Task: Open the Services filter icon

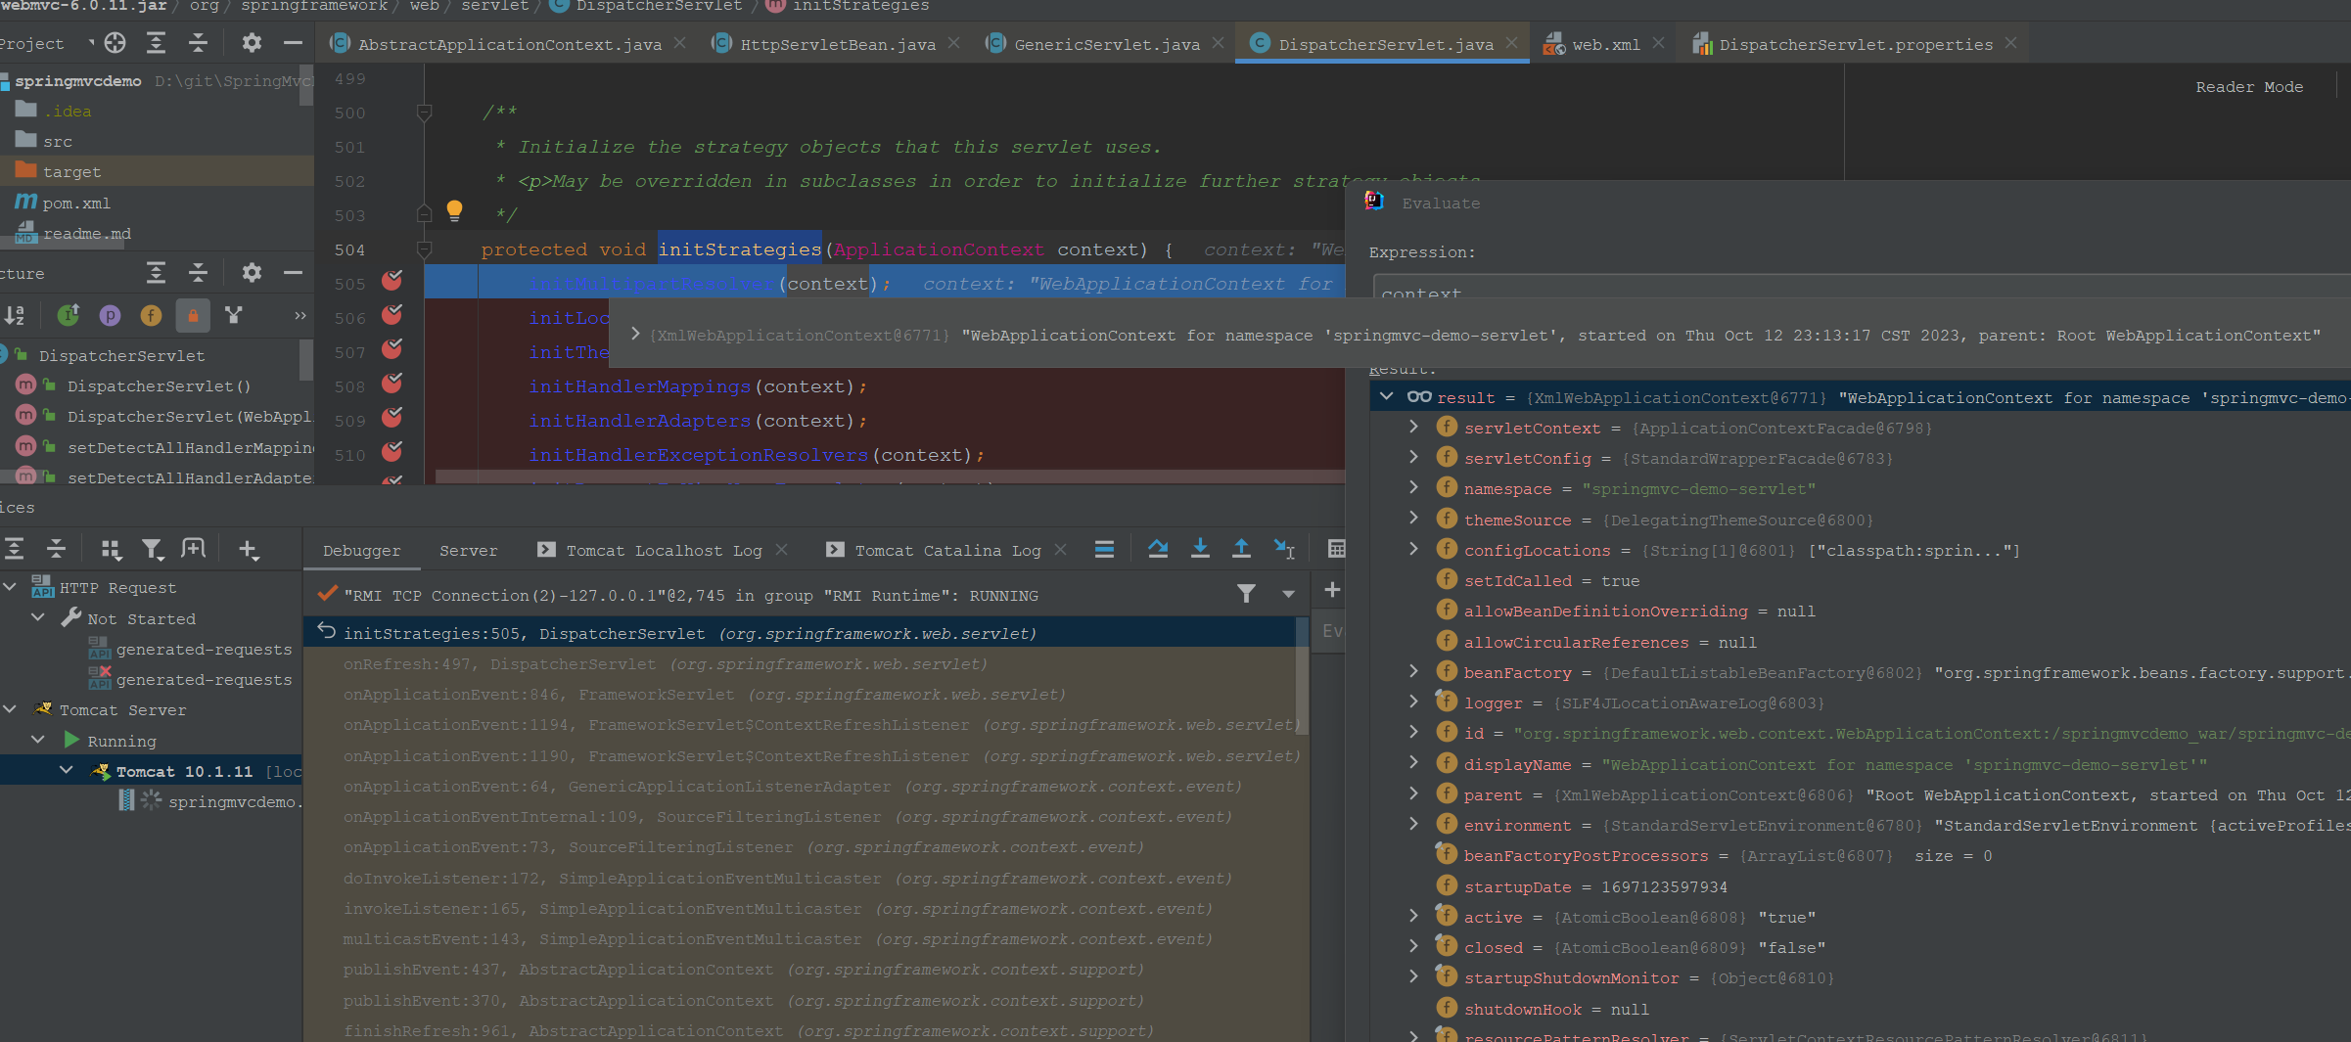Action: tap(152, 550)
